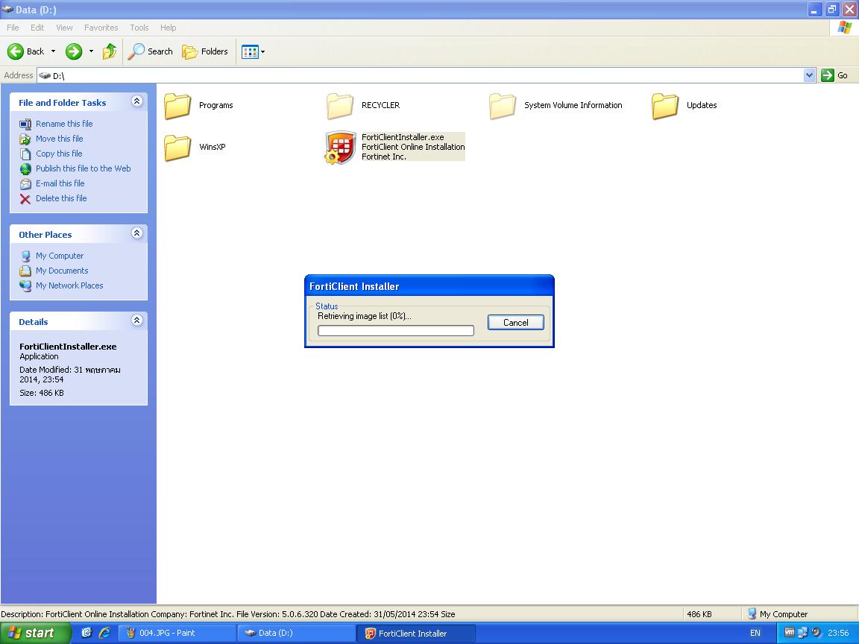Screen dimensions: 859x644
Task: Click the Rename this file icon
Action: [x=25, y=124]
